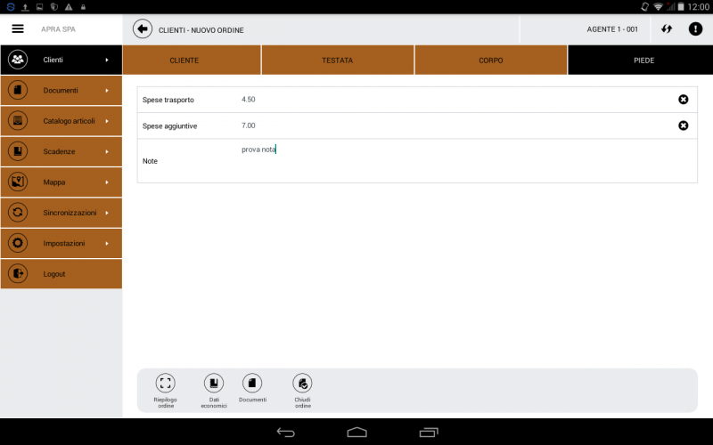This screenshot has width=713, height=445.
Task: Open the hamburger menu icon
Action: point(17,28)
